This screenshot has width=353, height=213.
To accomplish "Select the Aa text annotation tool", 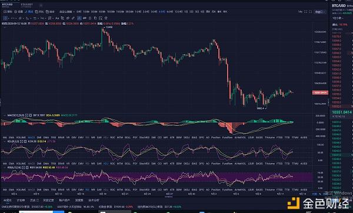I will tap(57, 18).
